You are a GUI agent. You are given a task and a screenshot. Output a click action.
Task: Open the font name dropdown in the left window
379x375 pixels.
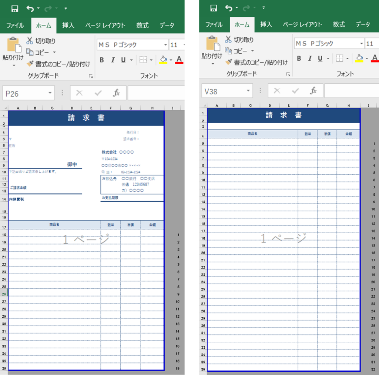(165, 45)
